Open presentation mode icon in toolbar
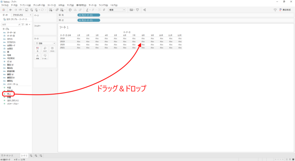295x161 pixels. pos(137,10)
